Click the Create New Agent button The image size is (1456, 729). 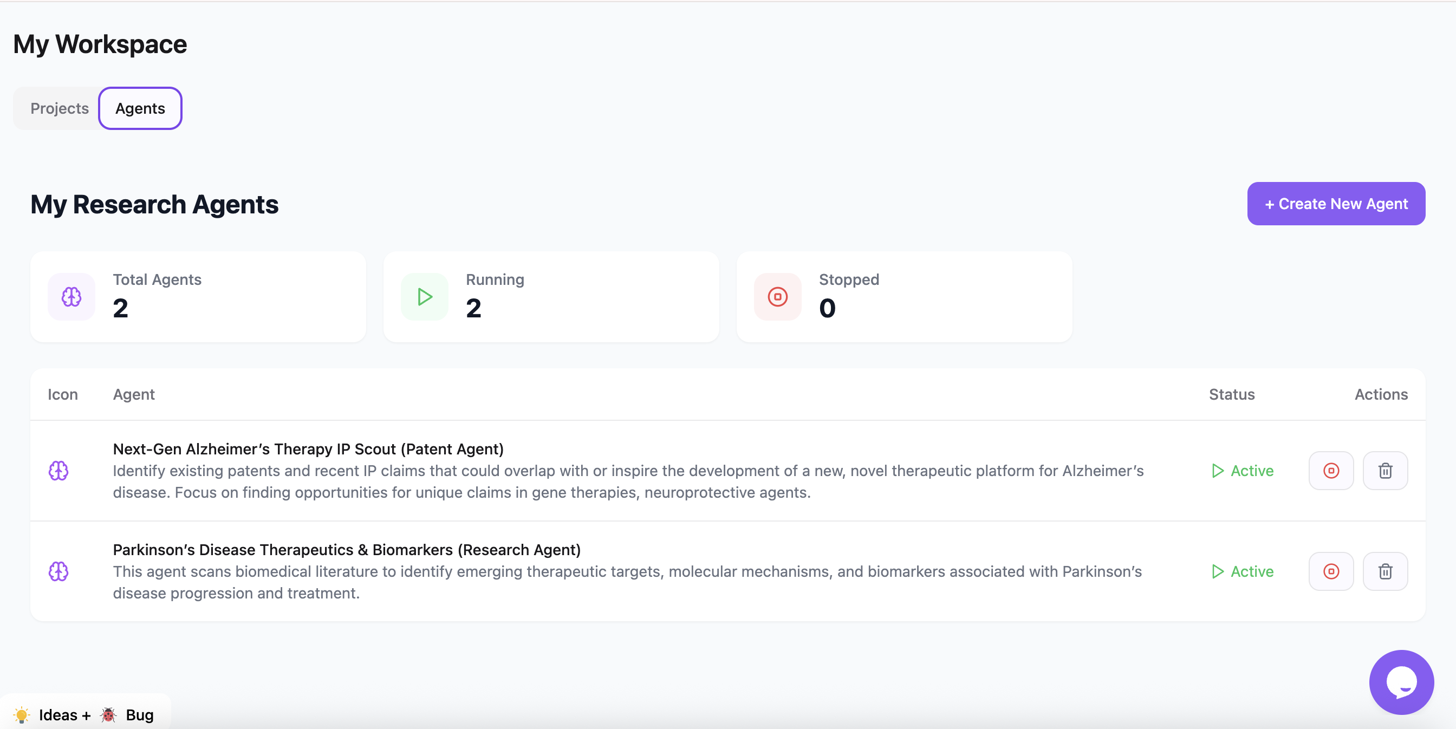1336,204
